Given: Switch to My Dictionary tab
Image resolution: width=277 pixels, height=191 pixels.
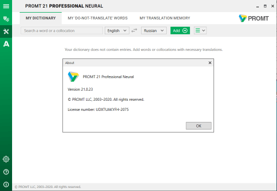Looking at the screenshot, I should click(x=41, y=18).
